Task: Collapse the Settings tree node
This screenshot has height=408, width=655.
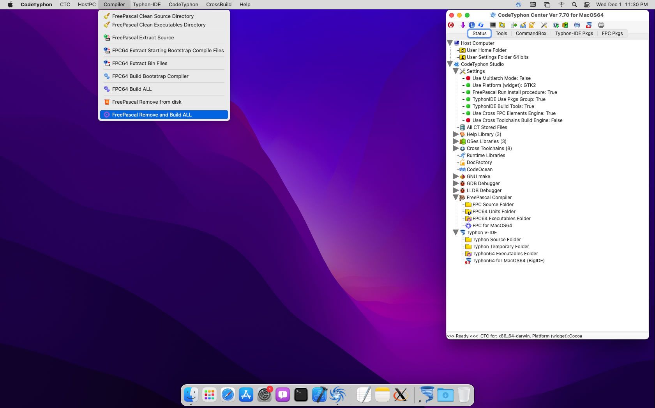Action: tap(456, 71)
